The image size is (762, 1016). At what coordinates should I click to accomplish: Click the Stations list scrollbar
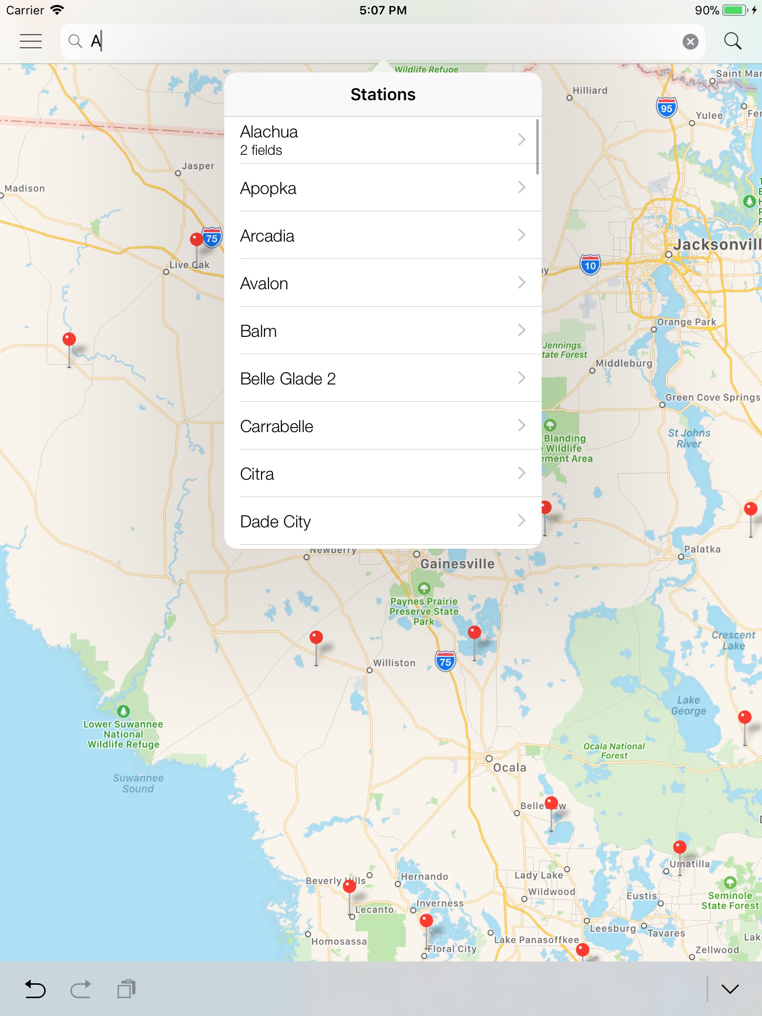click(x=537, y=147)
